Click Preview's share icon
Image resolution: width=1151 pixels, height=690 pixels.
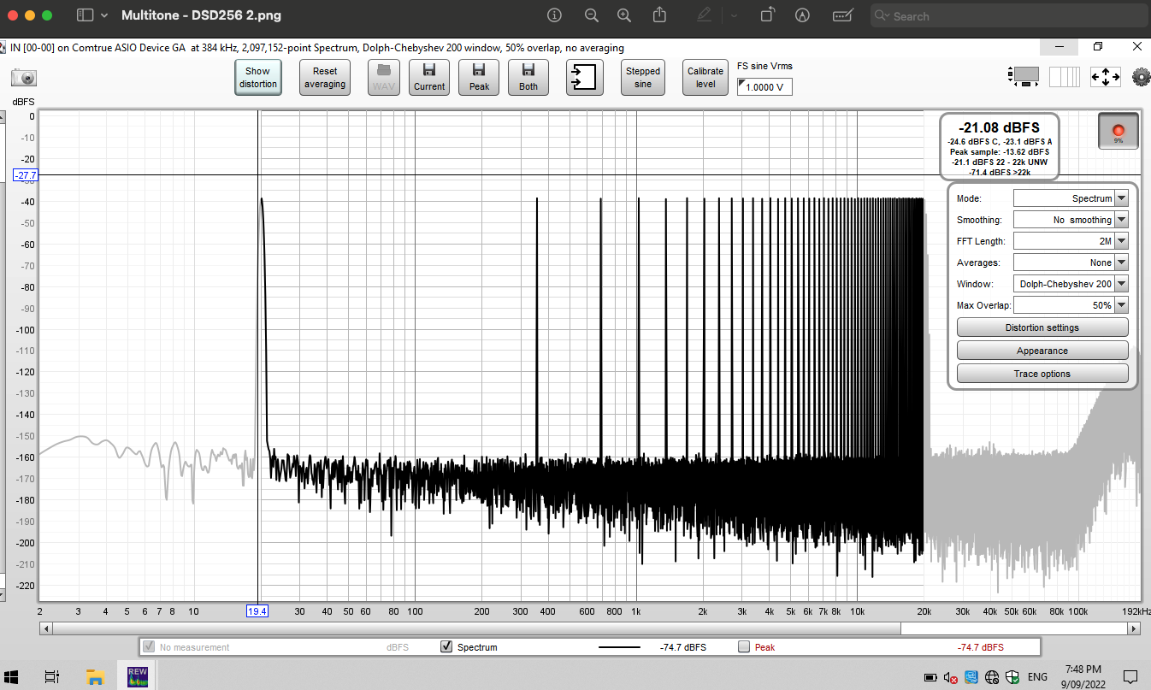659,15
